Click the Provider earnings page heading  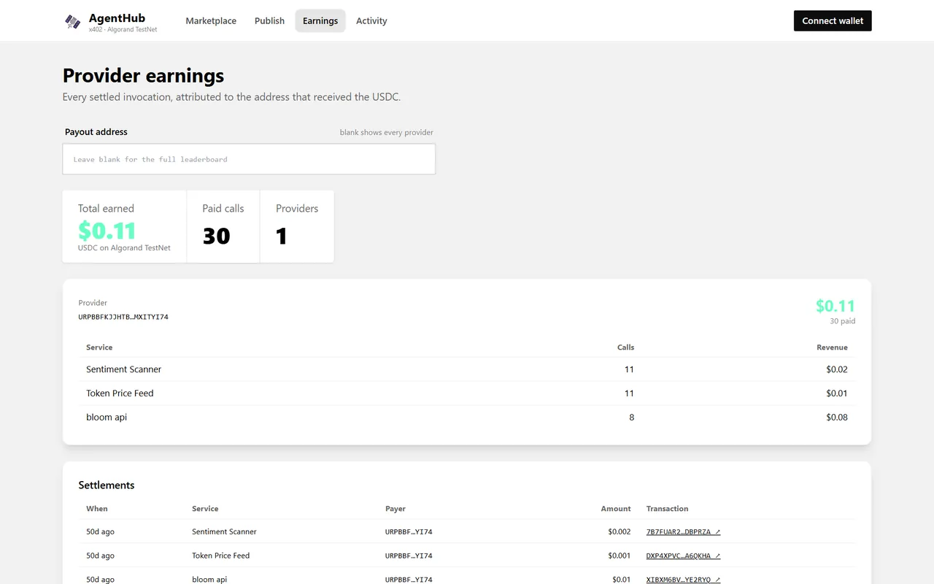pos(144,76)
